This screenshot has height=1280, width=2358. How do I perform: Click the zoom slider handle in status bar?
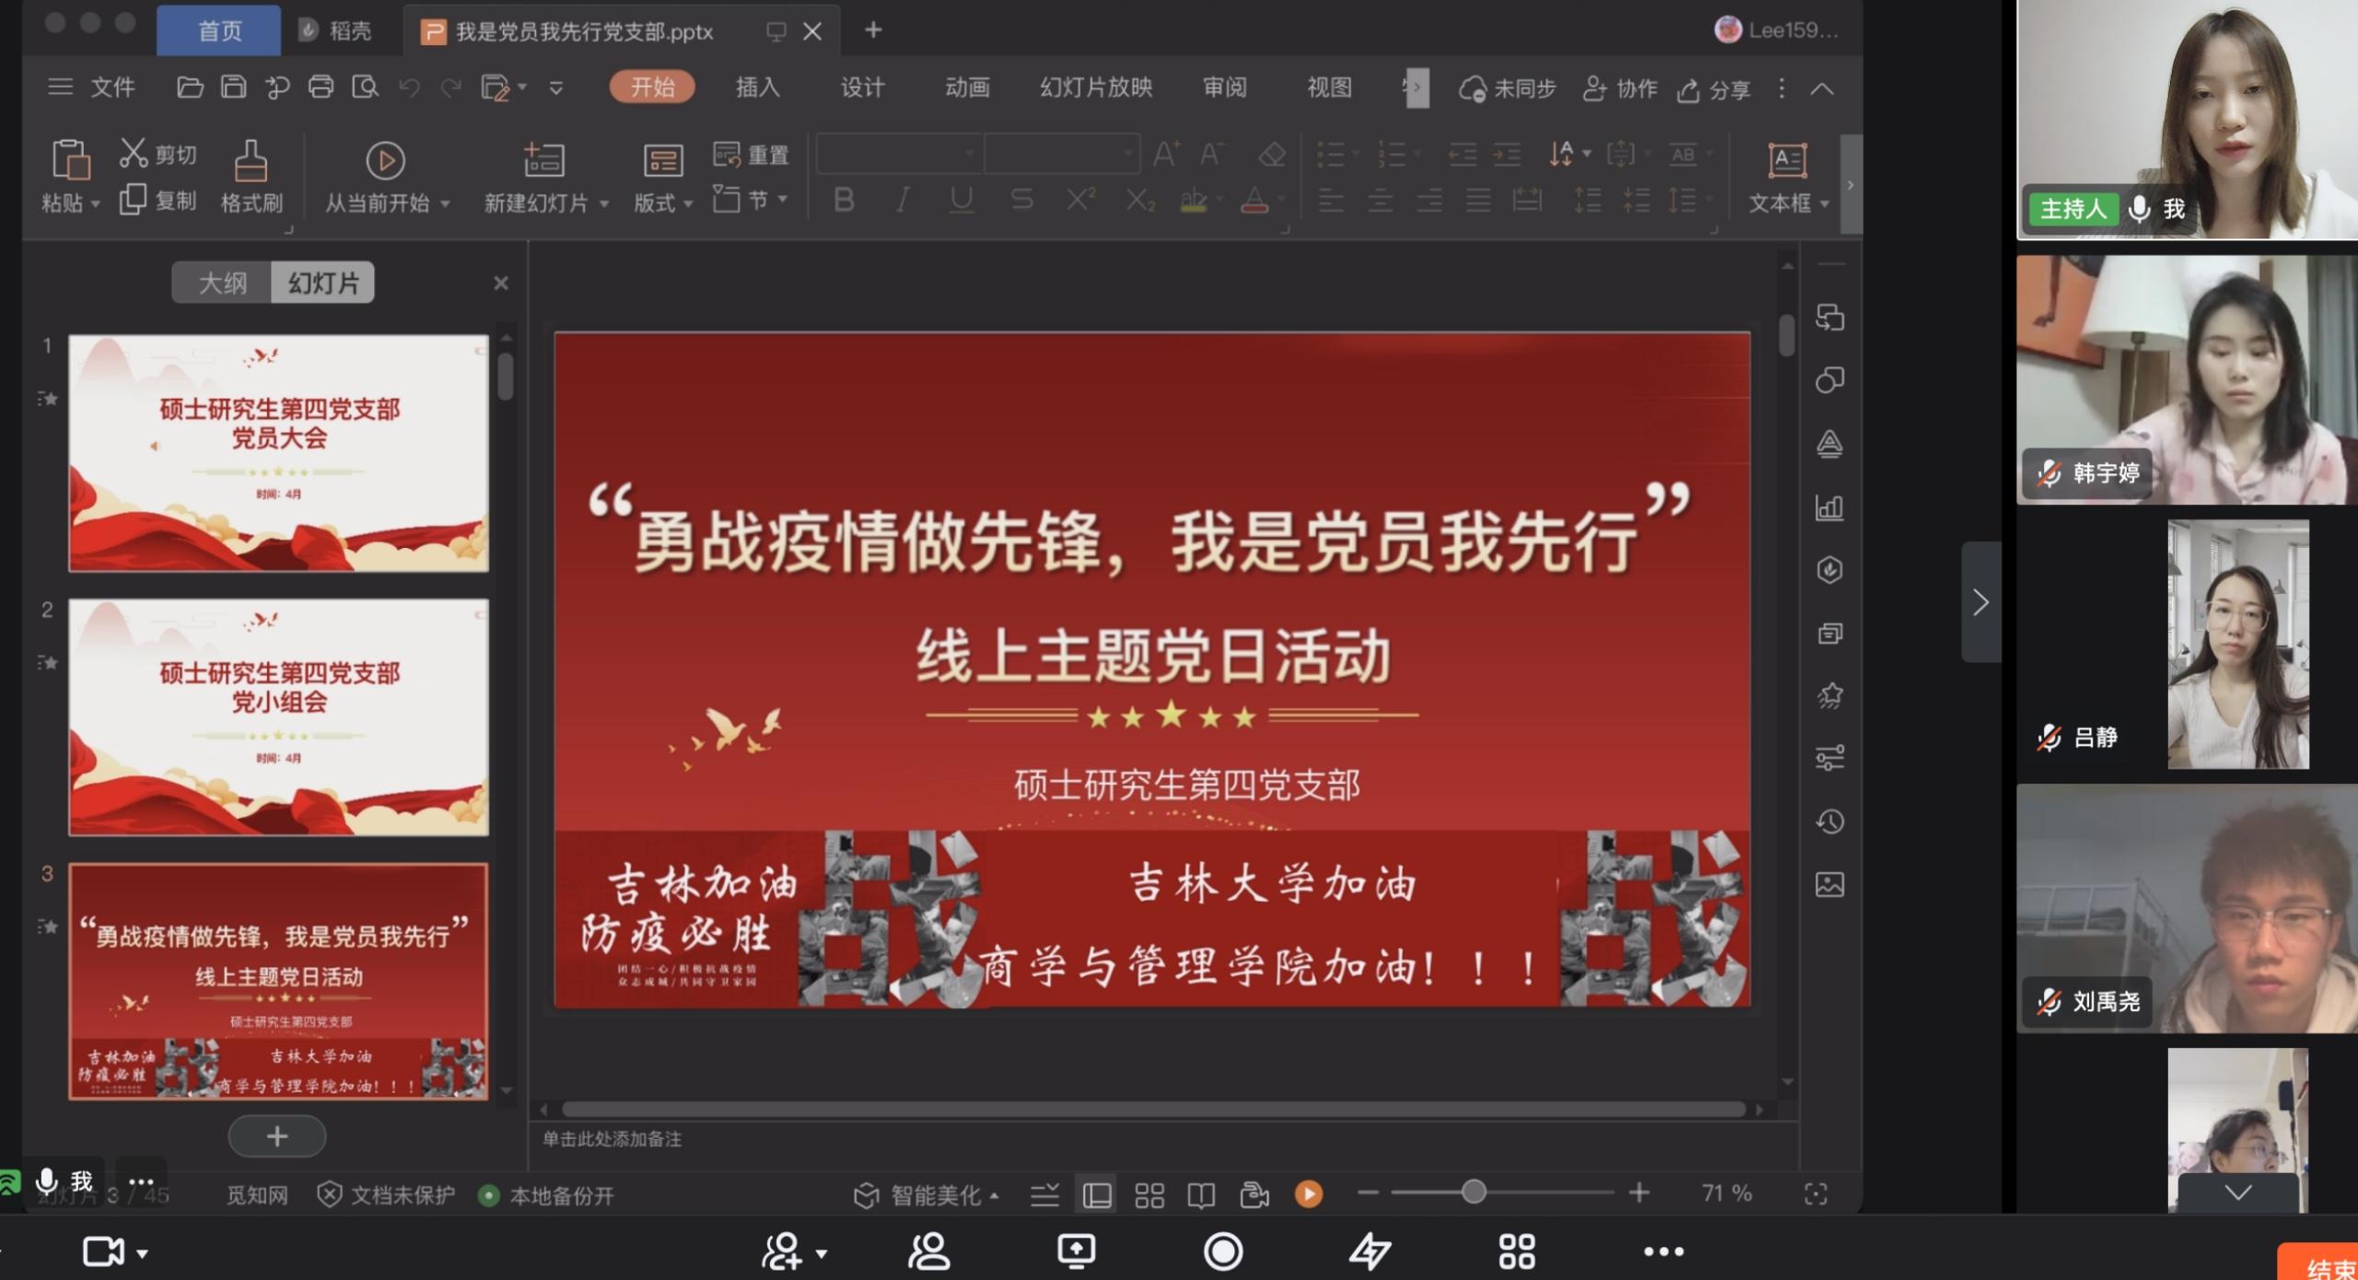click(1474, 1193)
